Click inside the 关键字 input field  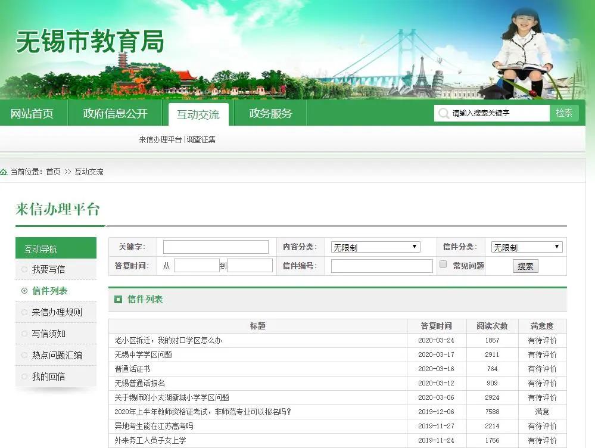click(216, 246)
